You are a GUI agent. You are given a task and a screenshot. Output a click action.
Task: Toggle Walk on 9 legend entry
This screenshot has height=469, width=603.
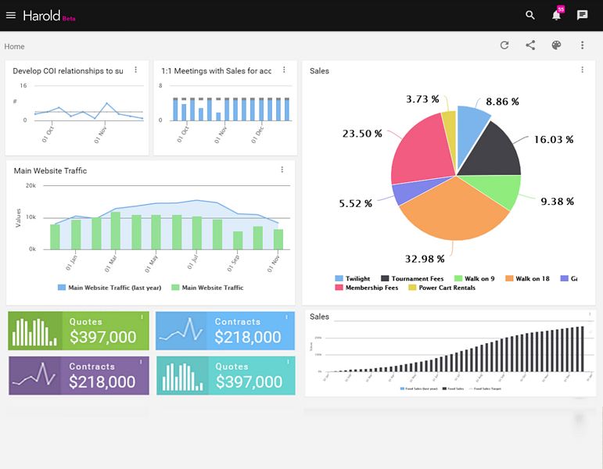click(474, 279)
